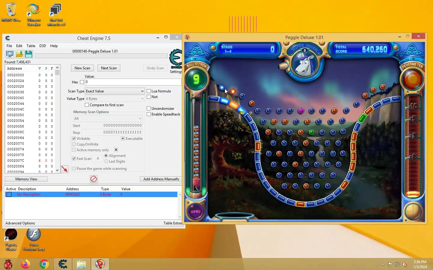The height and width of the screenshot is (270, 433).
Task: Open the Table menu
Action: pyautogui.click(x=31, y=46)
